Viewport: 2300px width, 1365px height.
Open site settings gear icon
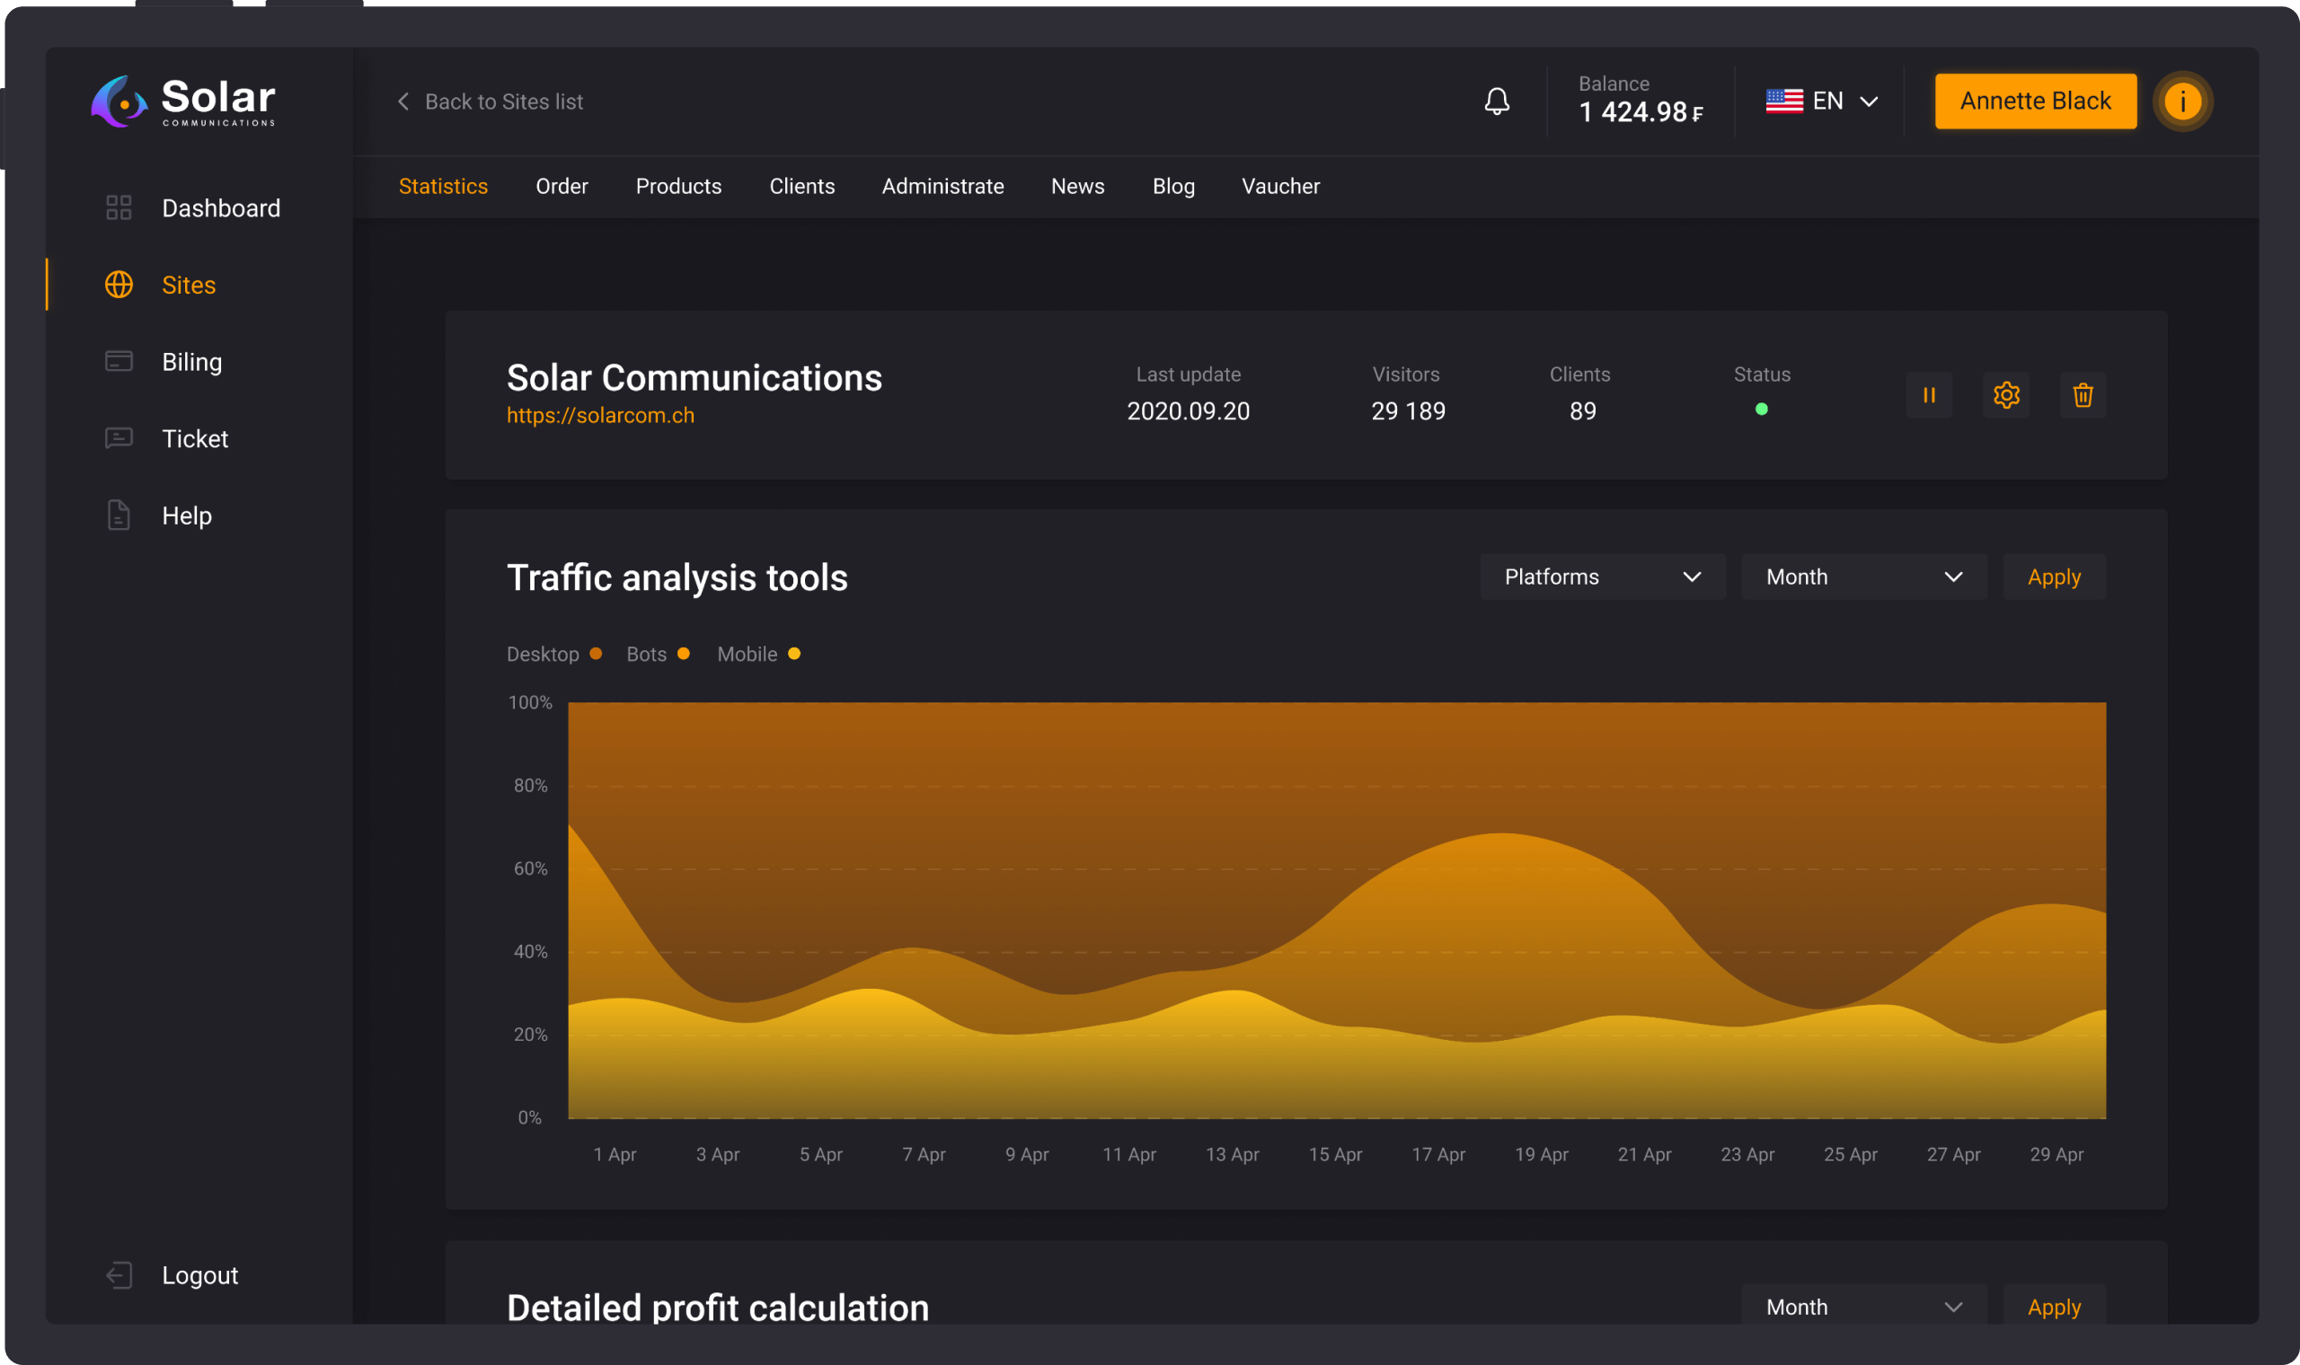point(2005,395)
